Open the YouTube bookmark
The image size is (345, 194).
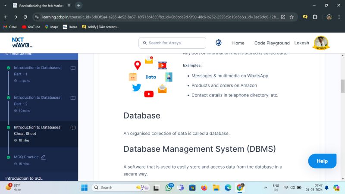tap(31, 27)
